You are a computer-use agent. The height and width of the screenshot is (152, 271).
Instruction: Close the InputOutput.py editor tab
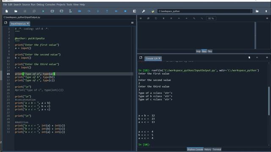pyautogui.click(x=28, y=24)
